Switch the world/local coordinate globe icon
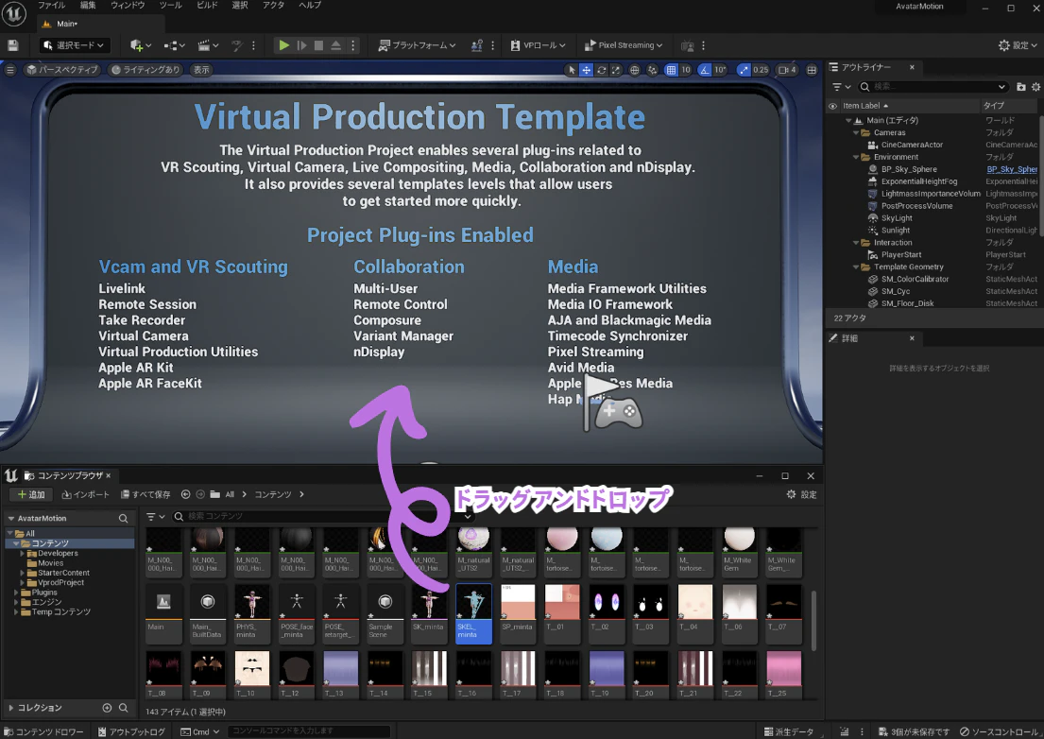Image resolution: width=1044 pixels, height=739 pixels. click(635, 70)
